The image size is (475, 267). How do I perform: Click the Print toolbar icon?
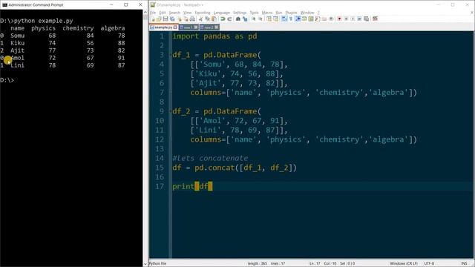[192, 19]
